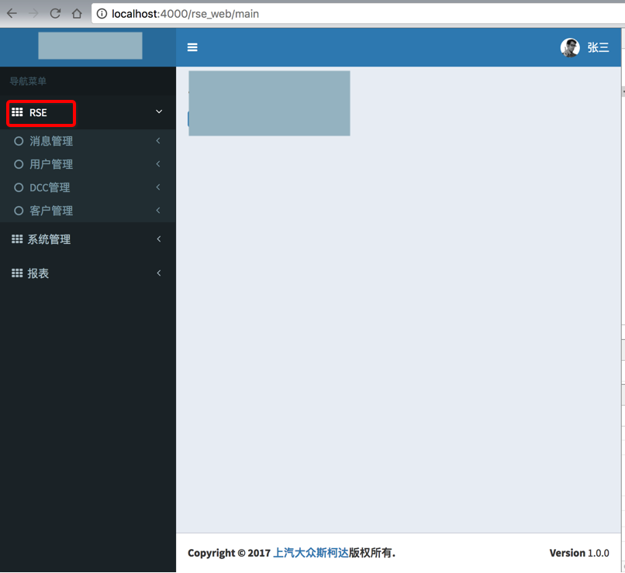The width and height of the screenshot is (625, 573).
Task: Open 消息管理 submenu item
Action: coord(51,141)
